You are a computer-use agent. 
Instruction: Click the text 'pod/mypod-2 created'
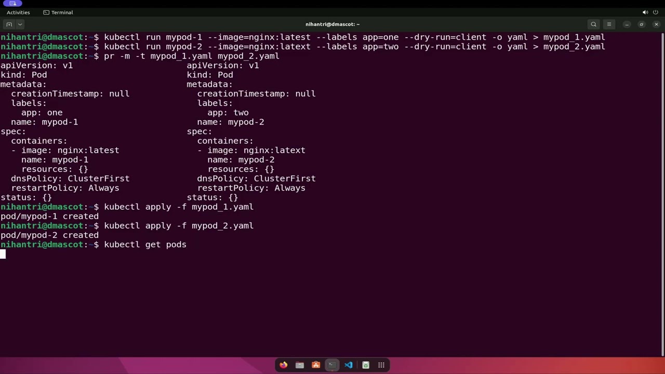point(49,235)
